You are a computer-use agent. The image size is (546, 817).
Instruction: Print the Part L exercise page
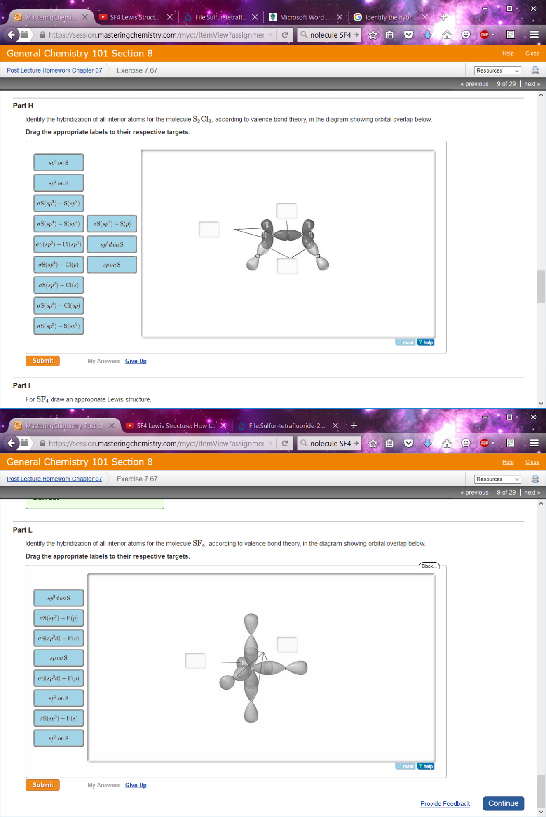(x=535, y=479)
